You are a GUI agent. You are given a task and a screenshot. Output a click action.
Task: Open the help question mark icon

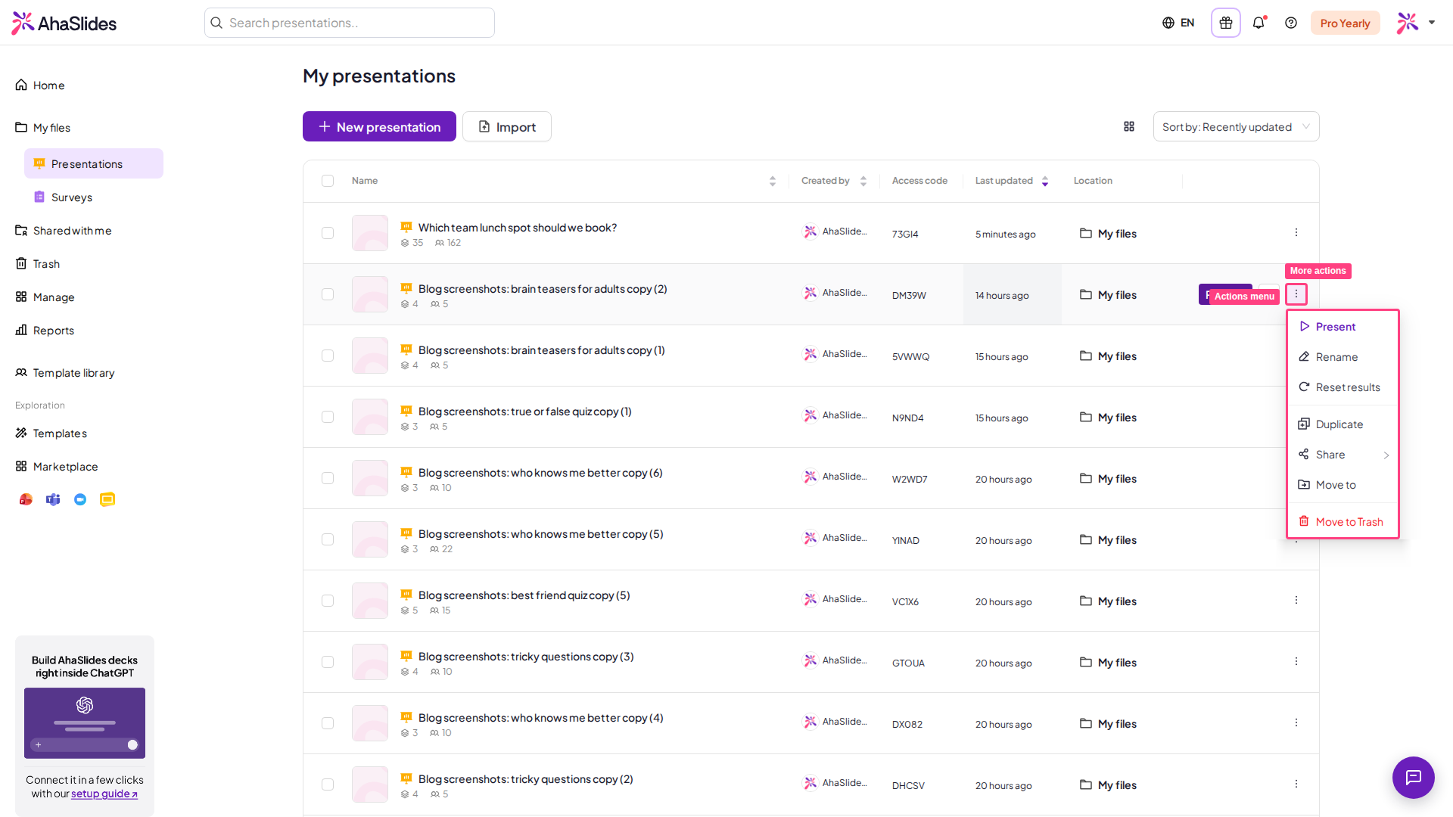click(1291, 23)
